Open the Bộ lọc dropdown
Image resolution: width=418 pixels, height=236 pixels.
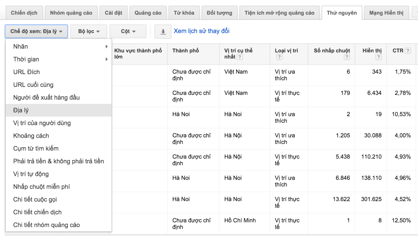point(89,31)
